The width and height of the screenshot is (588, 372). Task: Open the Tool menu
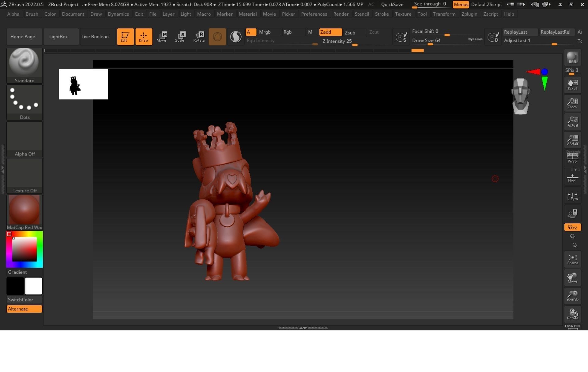coord(422,14)
